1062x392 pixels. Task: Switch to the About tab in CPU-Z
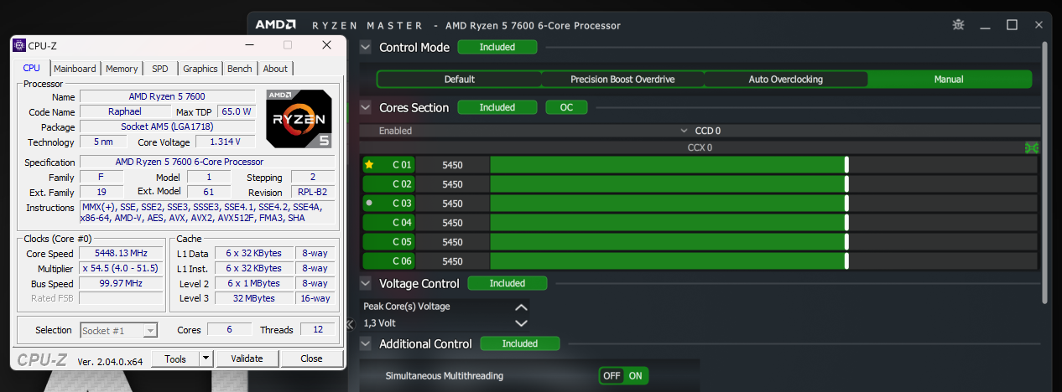tap(275, 69)
